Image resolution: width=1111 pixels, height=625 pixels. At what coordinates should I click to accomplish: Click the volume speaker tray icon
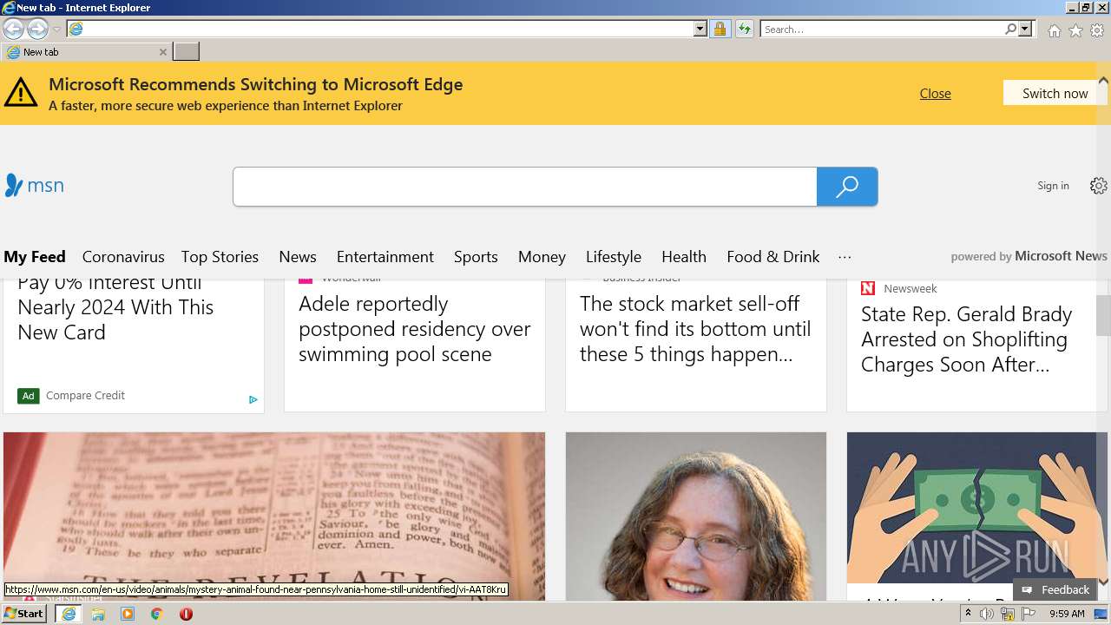pos(987,614)
